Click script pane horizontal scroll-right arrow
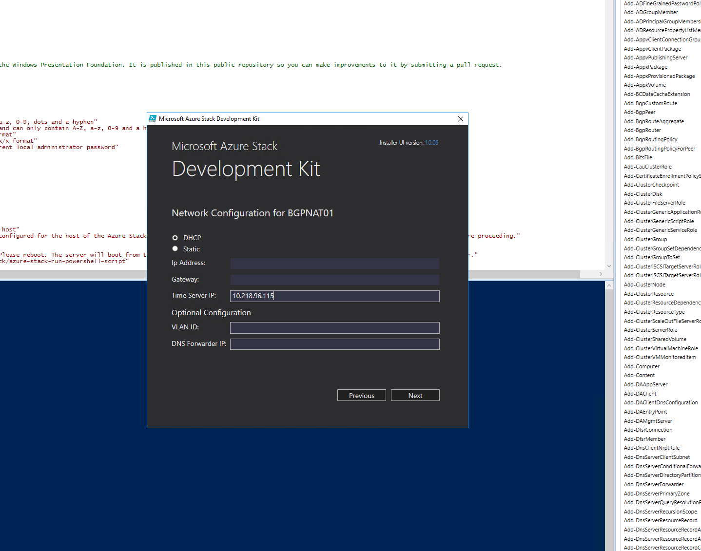This screenshot has width=701, height=551. pyautogui.click(x=601, y=274)
